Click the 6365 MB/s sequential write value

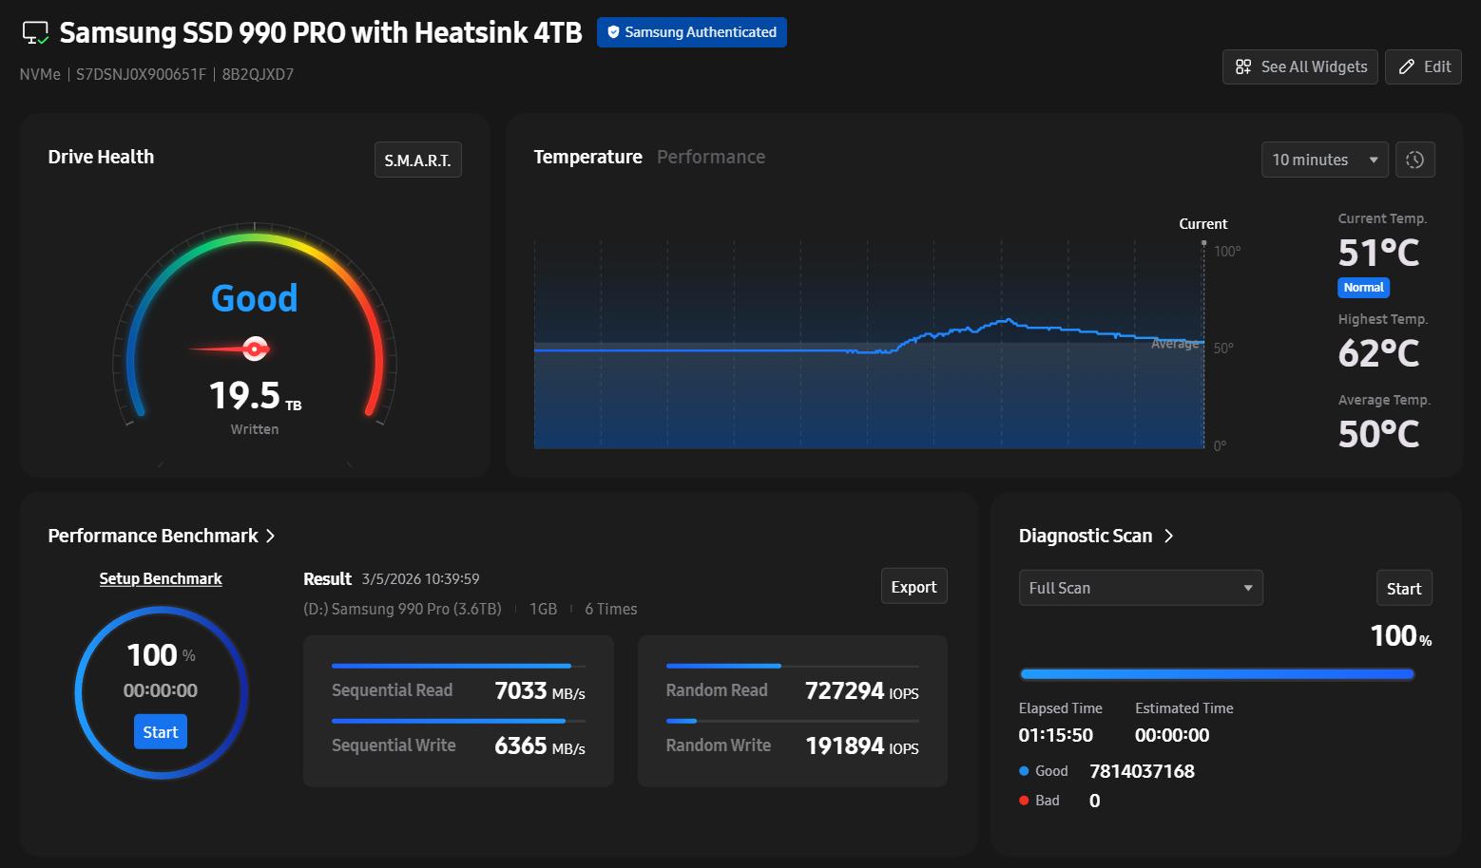coord(540,745)
